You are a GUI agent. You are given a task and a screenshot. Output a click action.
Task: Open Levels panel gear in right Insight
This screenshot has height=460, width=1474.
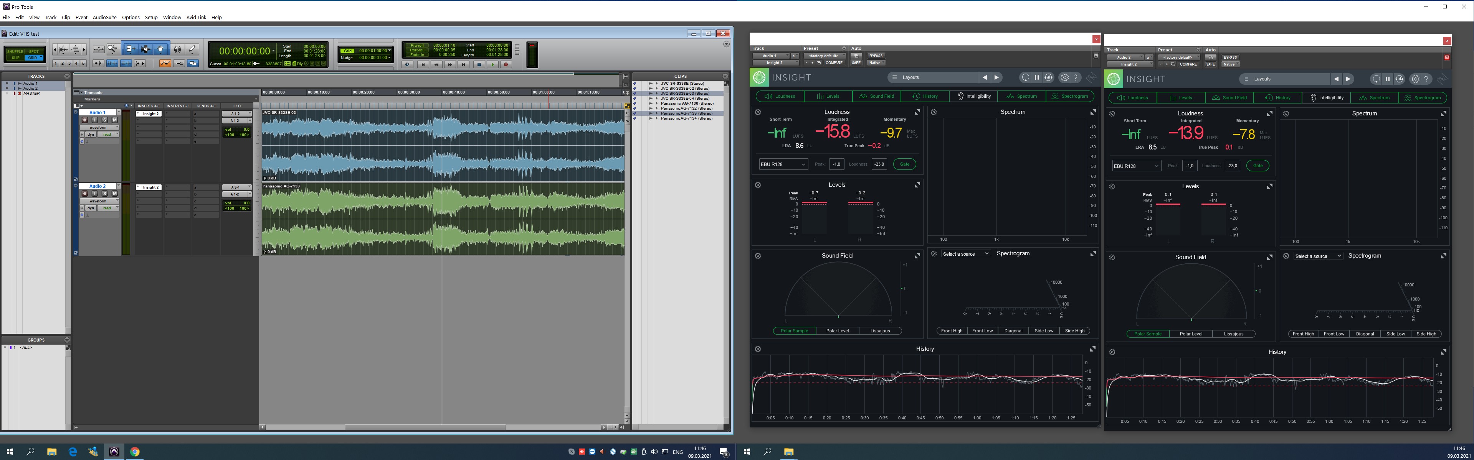(1112, 187)
